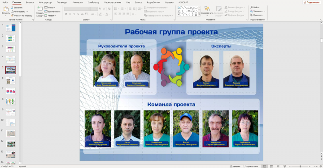Click the Создать слайд new slide icon

coord(39,8)
